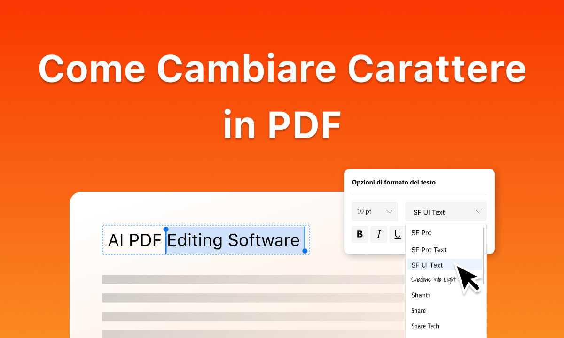
Task: Select Share Tech at the list bottom
Action: (x=424, y=326)
